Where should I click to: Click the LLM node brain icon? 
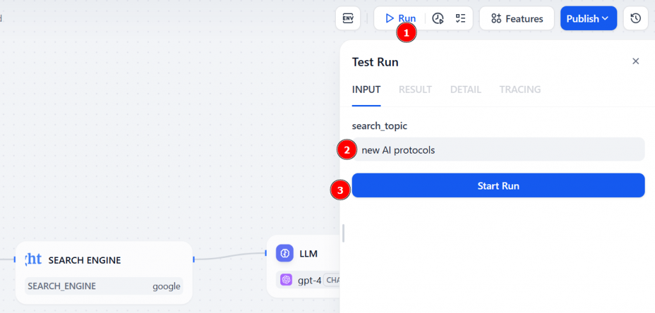[x=285, y=253]
